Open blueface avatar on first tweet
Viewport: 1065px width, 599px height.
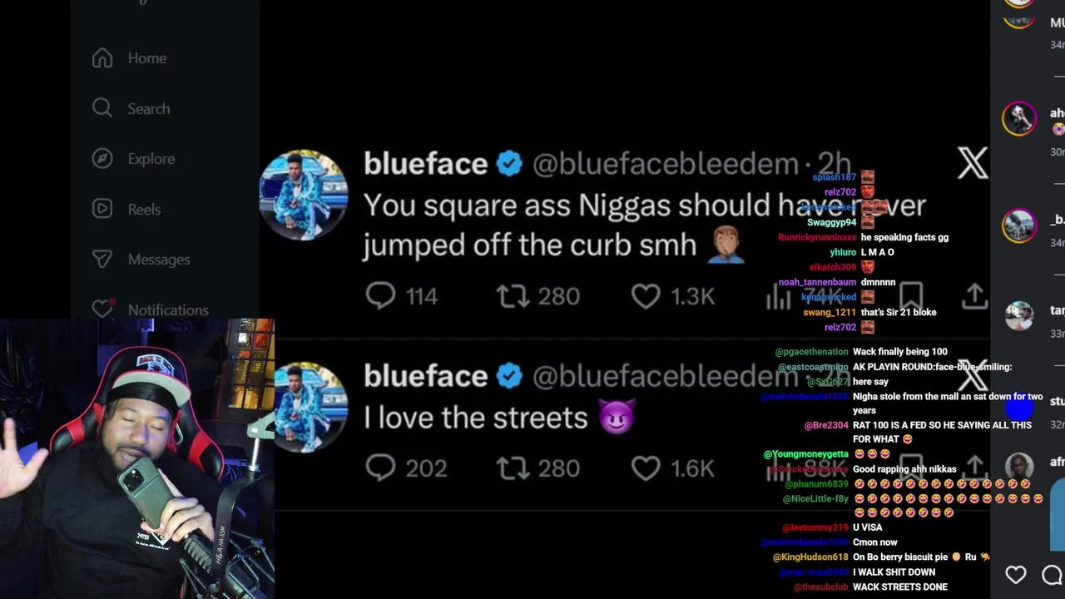[x=304, y=196]
